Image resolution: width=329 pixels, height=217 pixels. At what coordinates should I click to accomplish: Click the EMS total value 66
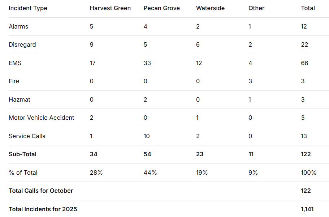(304, 63)
